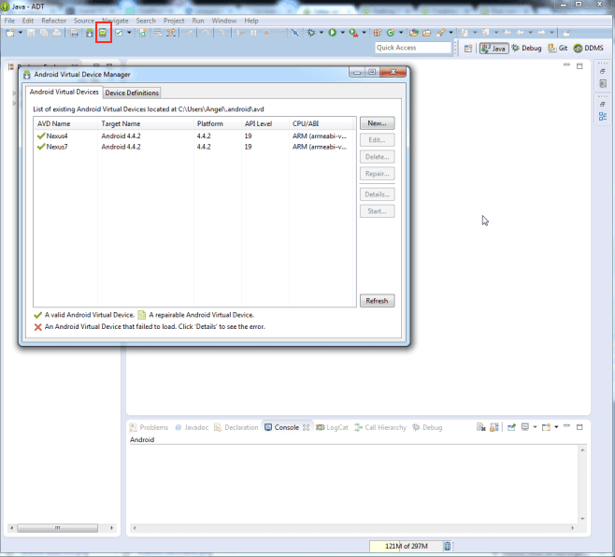Click the Android Virtual Device Manager toolbar icon

tap(104, 33)
